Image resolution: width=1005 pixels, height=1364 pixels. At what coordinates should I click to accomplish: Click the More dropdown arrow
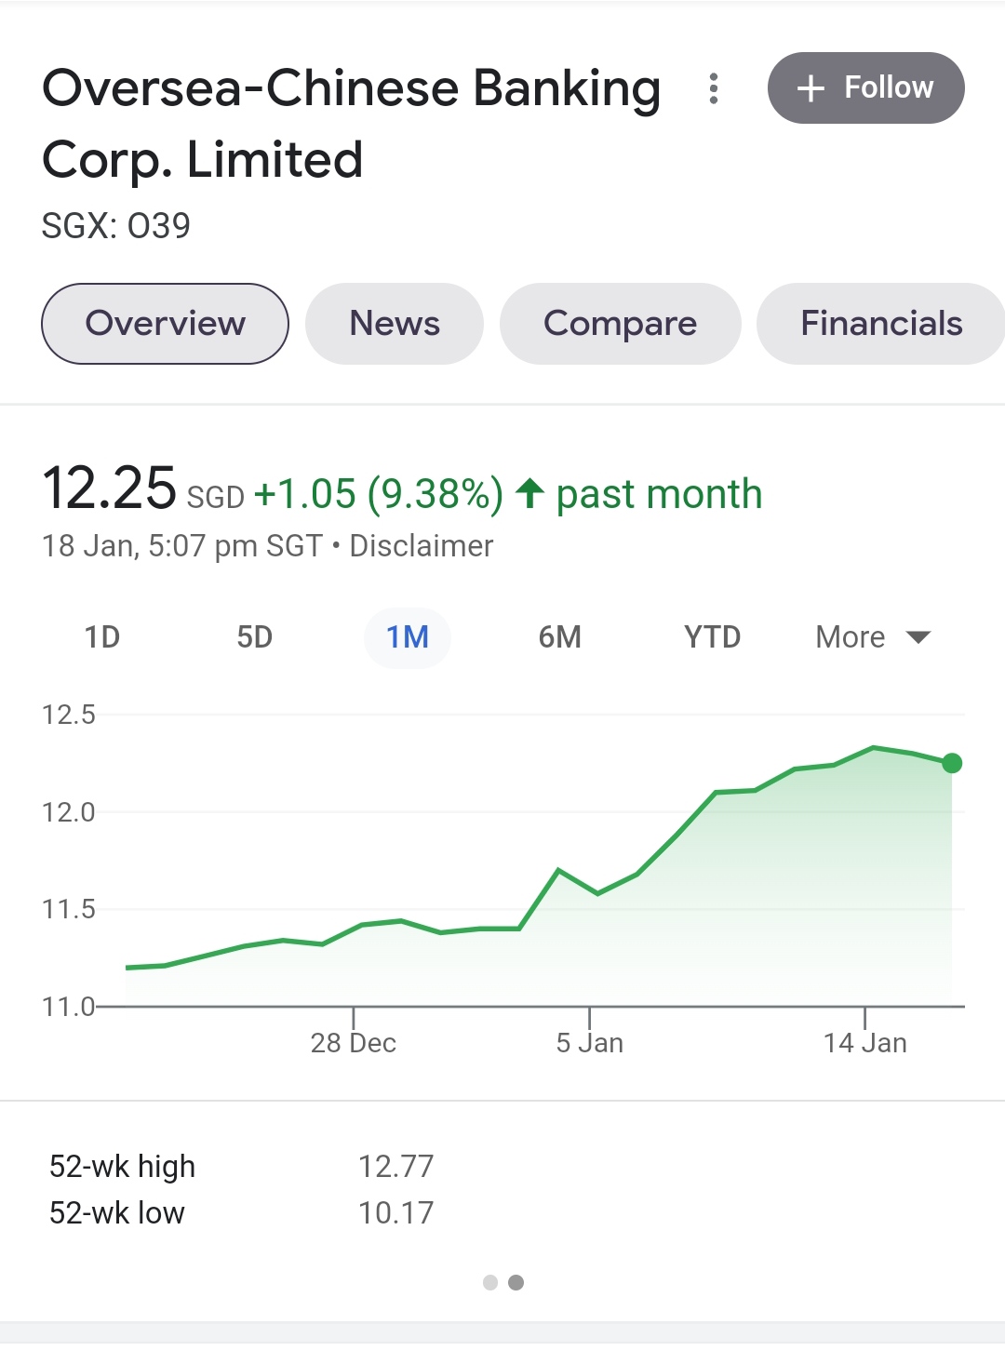pos(918,637)
